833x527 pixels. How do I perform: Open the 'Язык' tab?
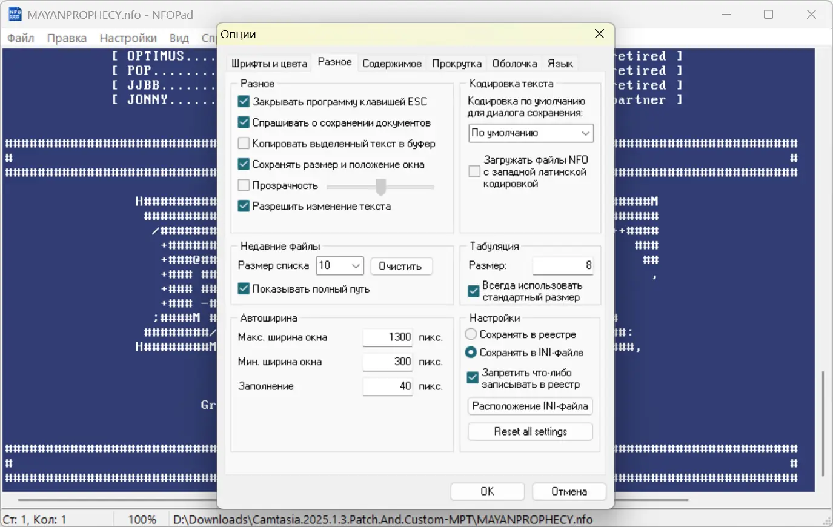[560, 64]
